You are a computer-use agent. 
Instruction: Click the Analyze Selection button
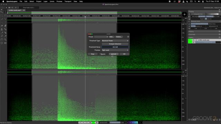pos(115,44)
